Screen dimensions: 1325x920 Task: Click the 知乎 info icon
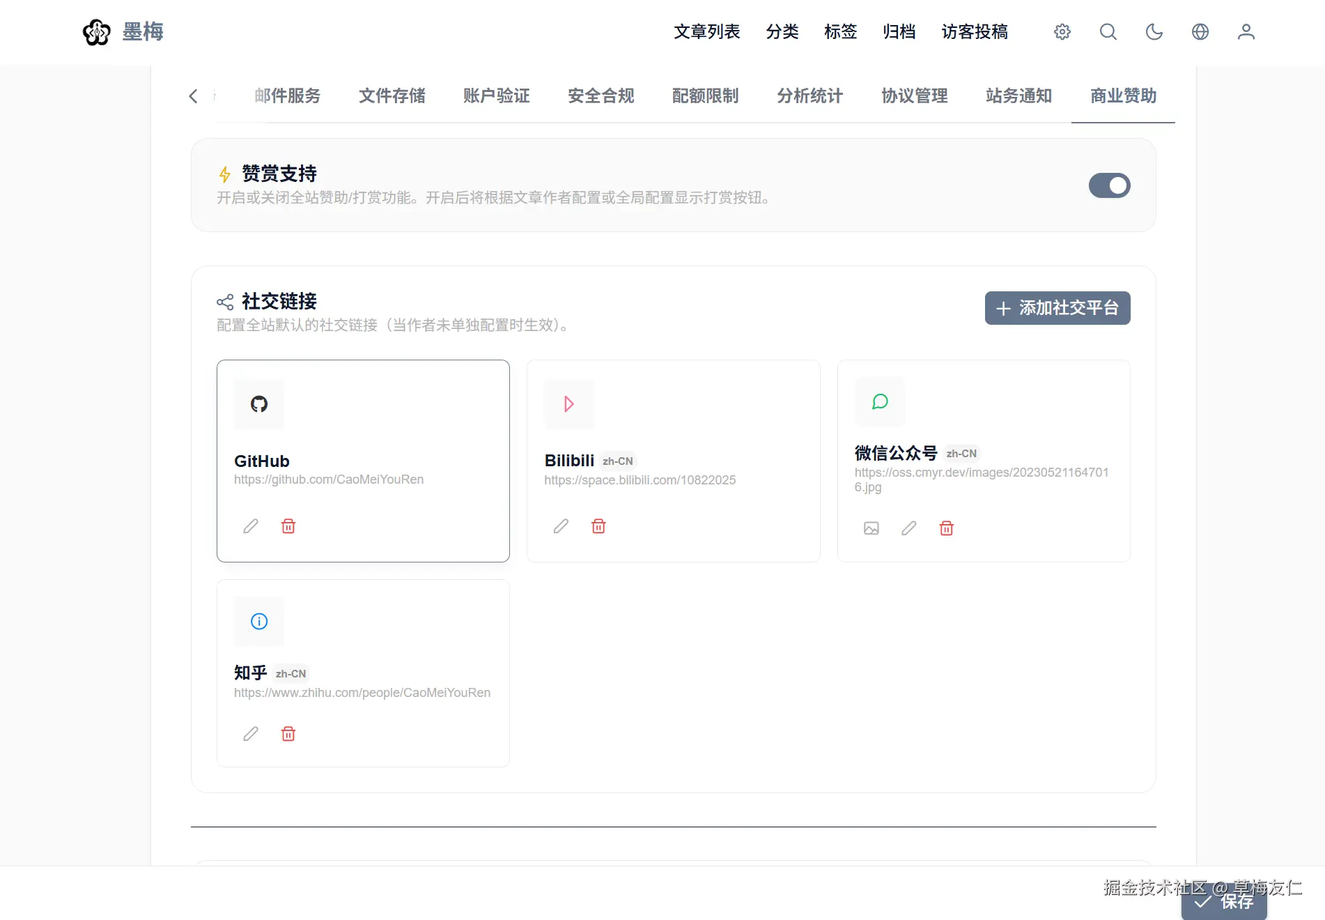[259, 622]
